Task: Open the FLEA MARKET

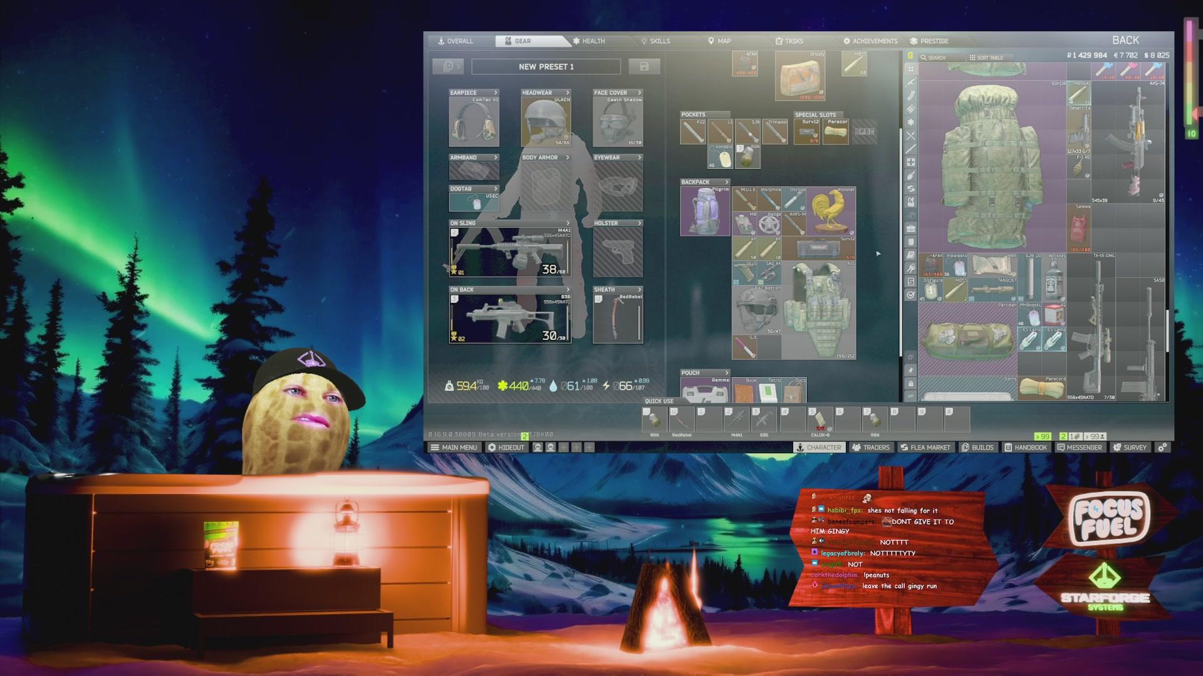Action: click(925, 448)
